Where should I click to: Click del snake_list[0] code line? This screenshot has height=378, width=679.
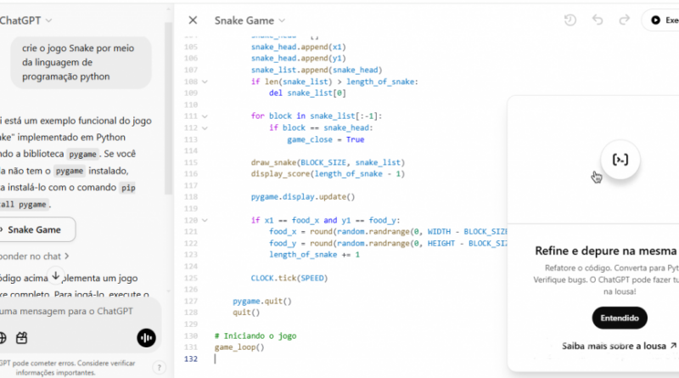pyautogui.click(x=307, y=93)
